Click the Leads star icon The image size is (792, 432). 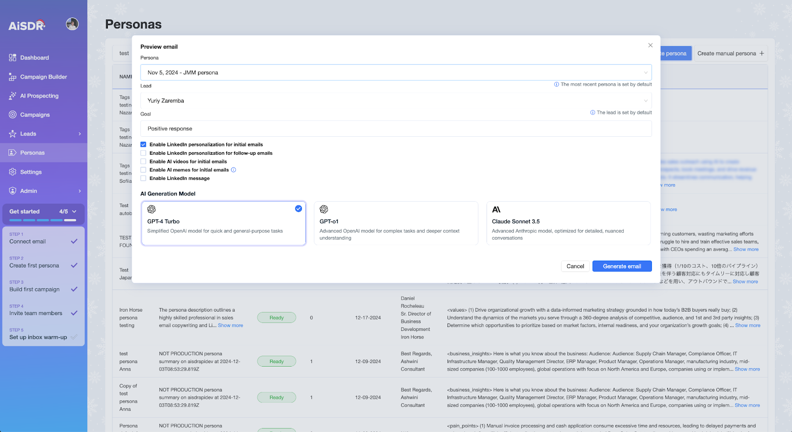pos(12,134)
